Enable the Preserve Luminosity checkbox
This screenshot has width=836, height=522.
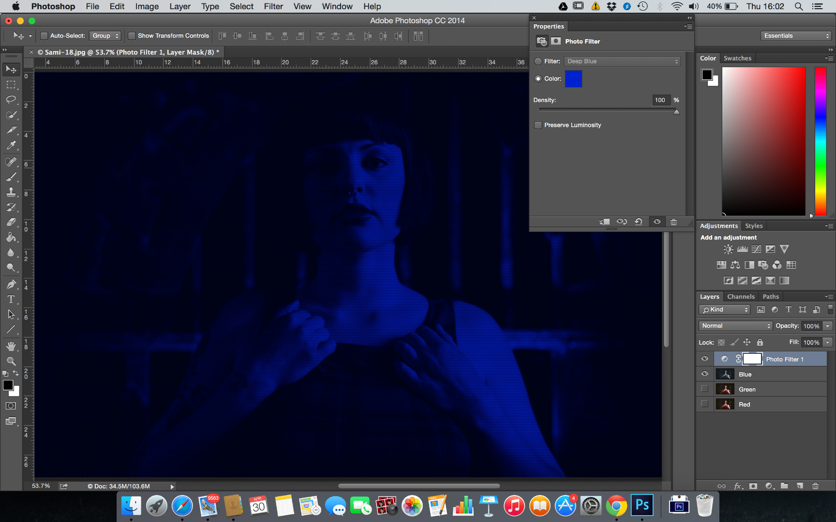pyautogui.click(x=538, y=125)
